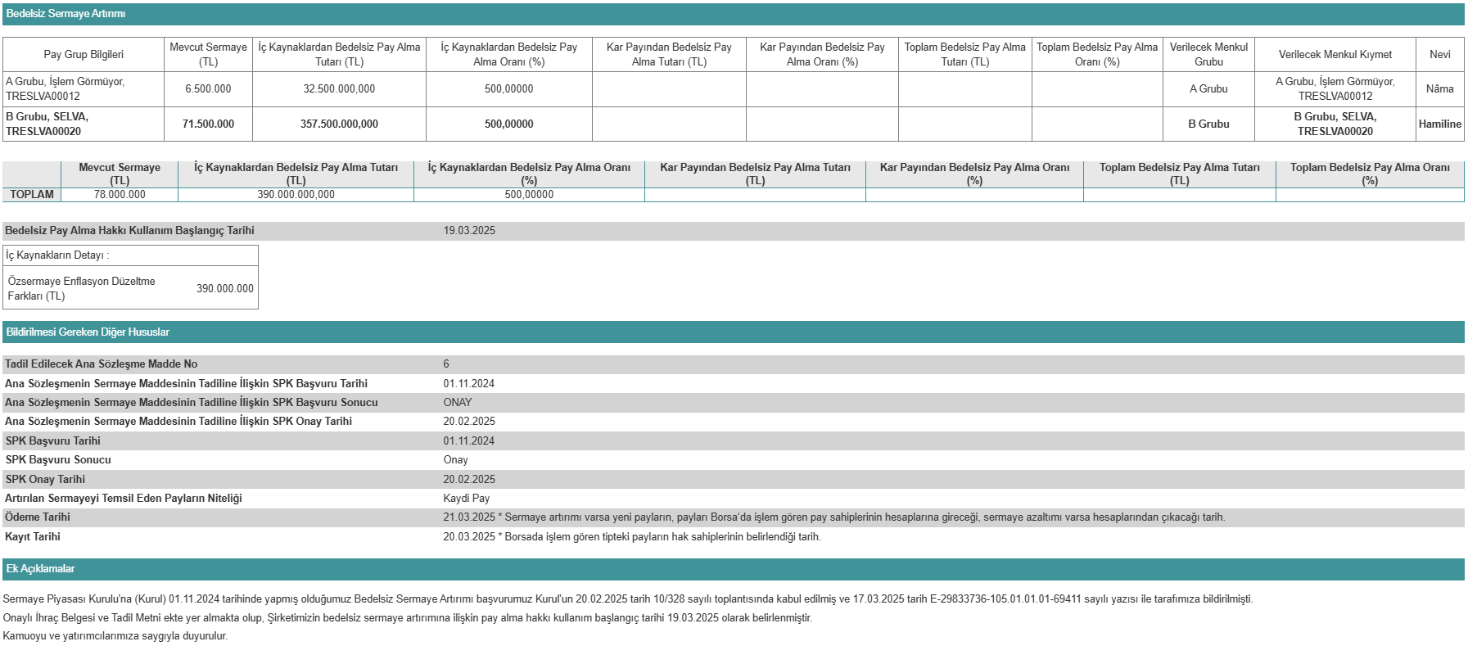Click the 19.03.2025 start date value
The image size is (1468, 655).
(x=469, y=230)
